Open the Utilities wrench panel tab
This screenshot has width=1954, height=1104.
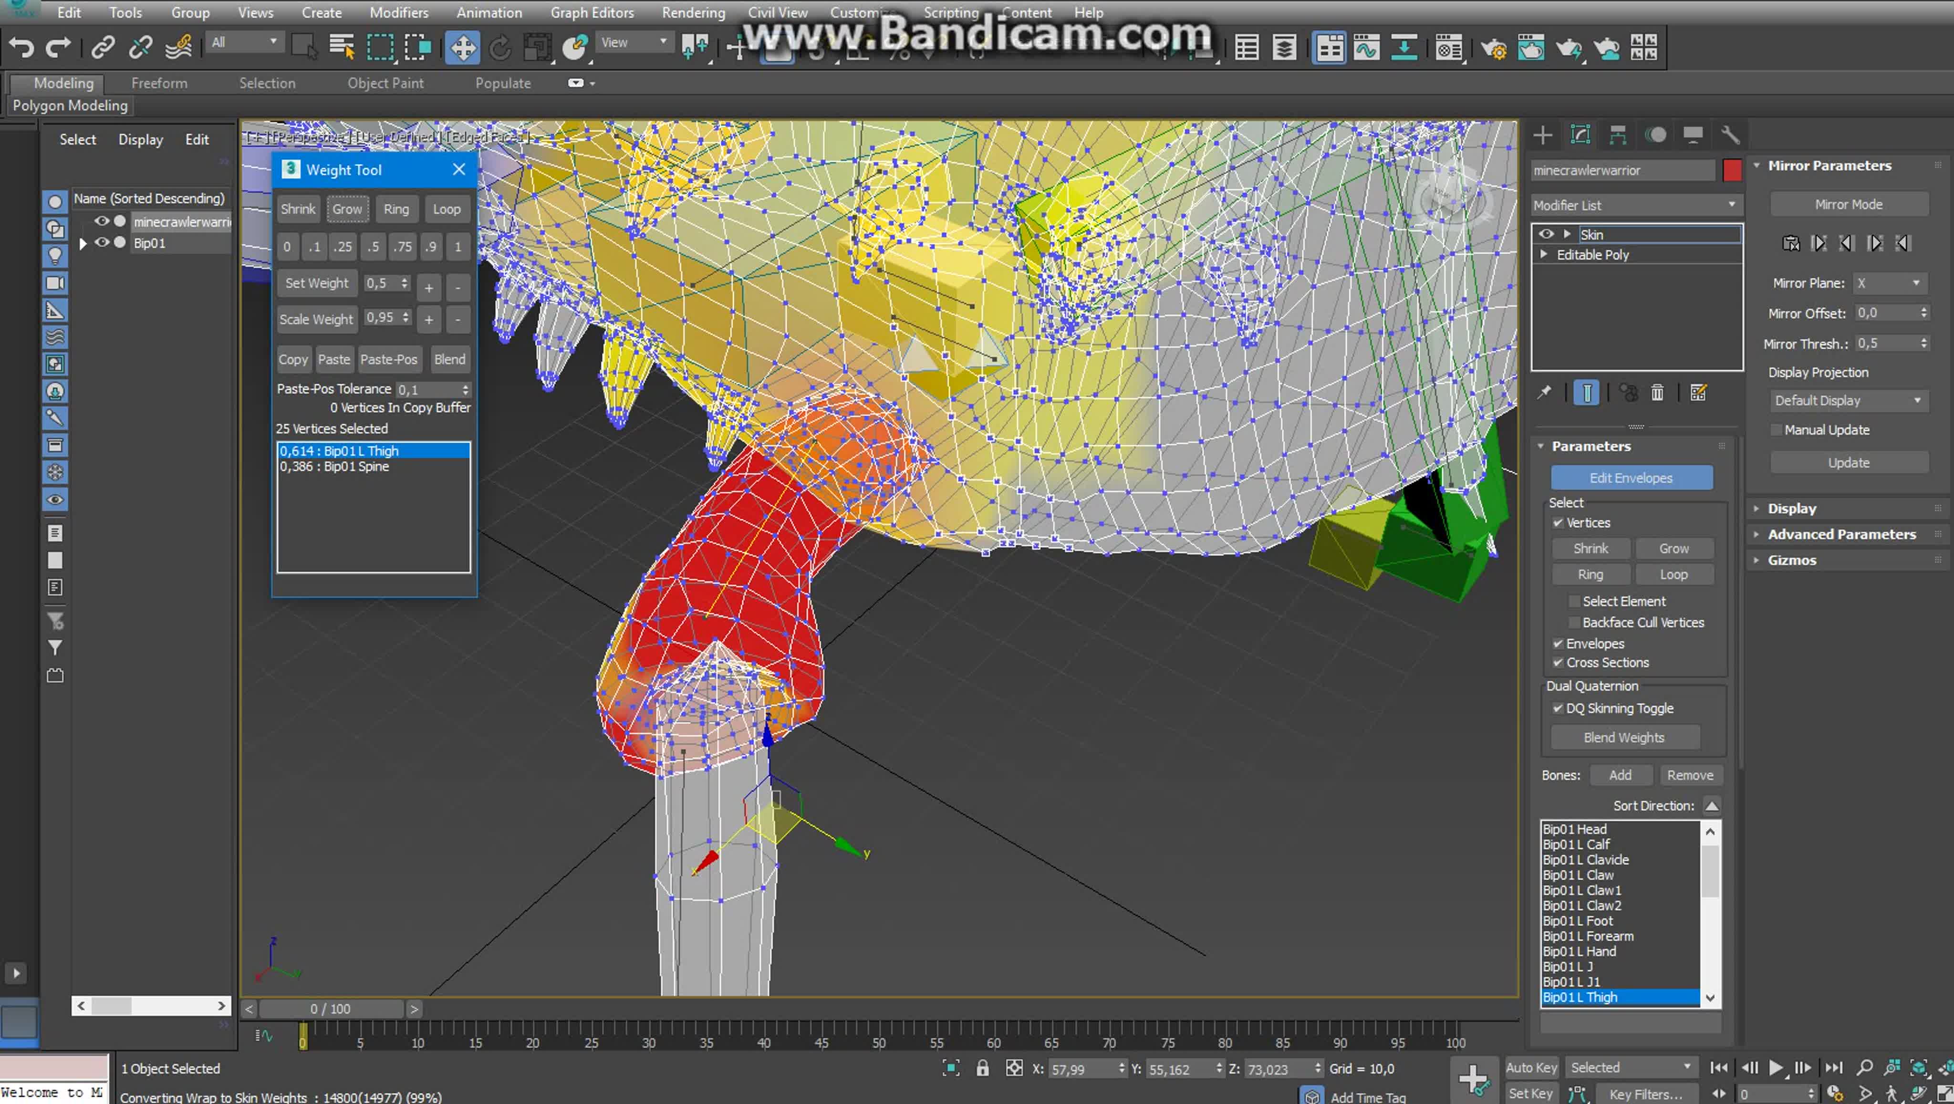[x=1729, y=135]
